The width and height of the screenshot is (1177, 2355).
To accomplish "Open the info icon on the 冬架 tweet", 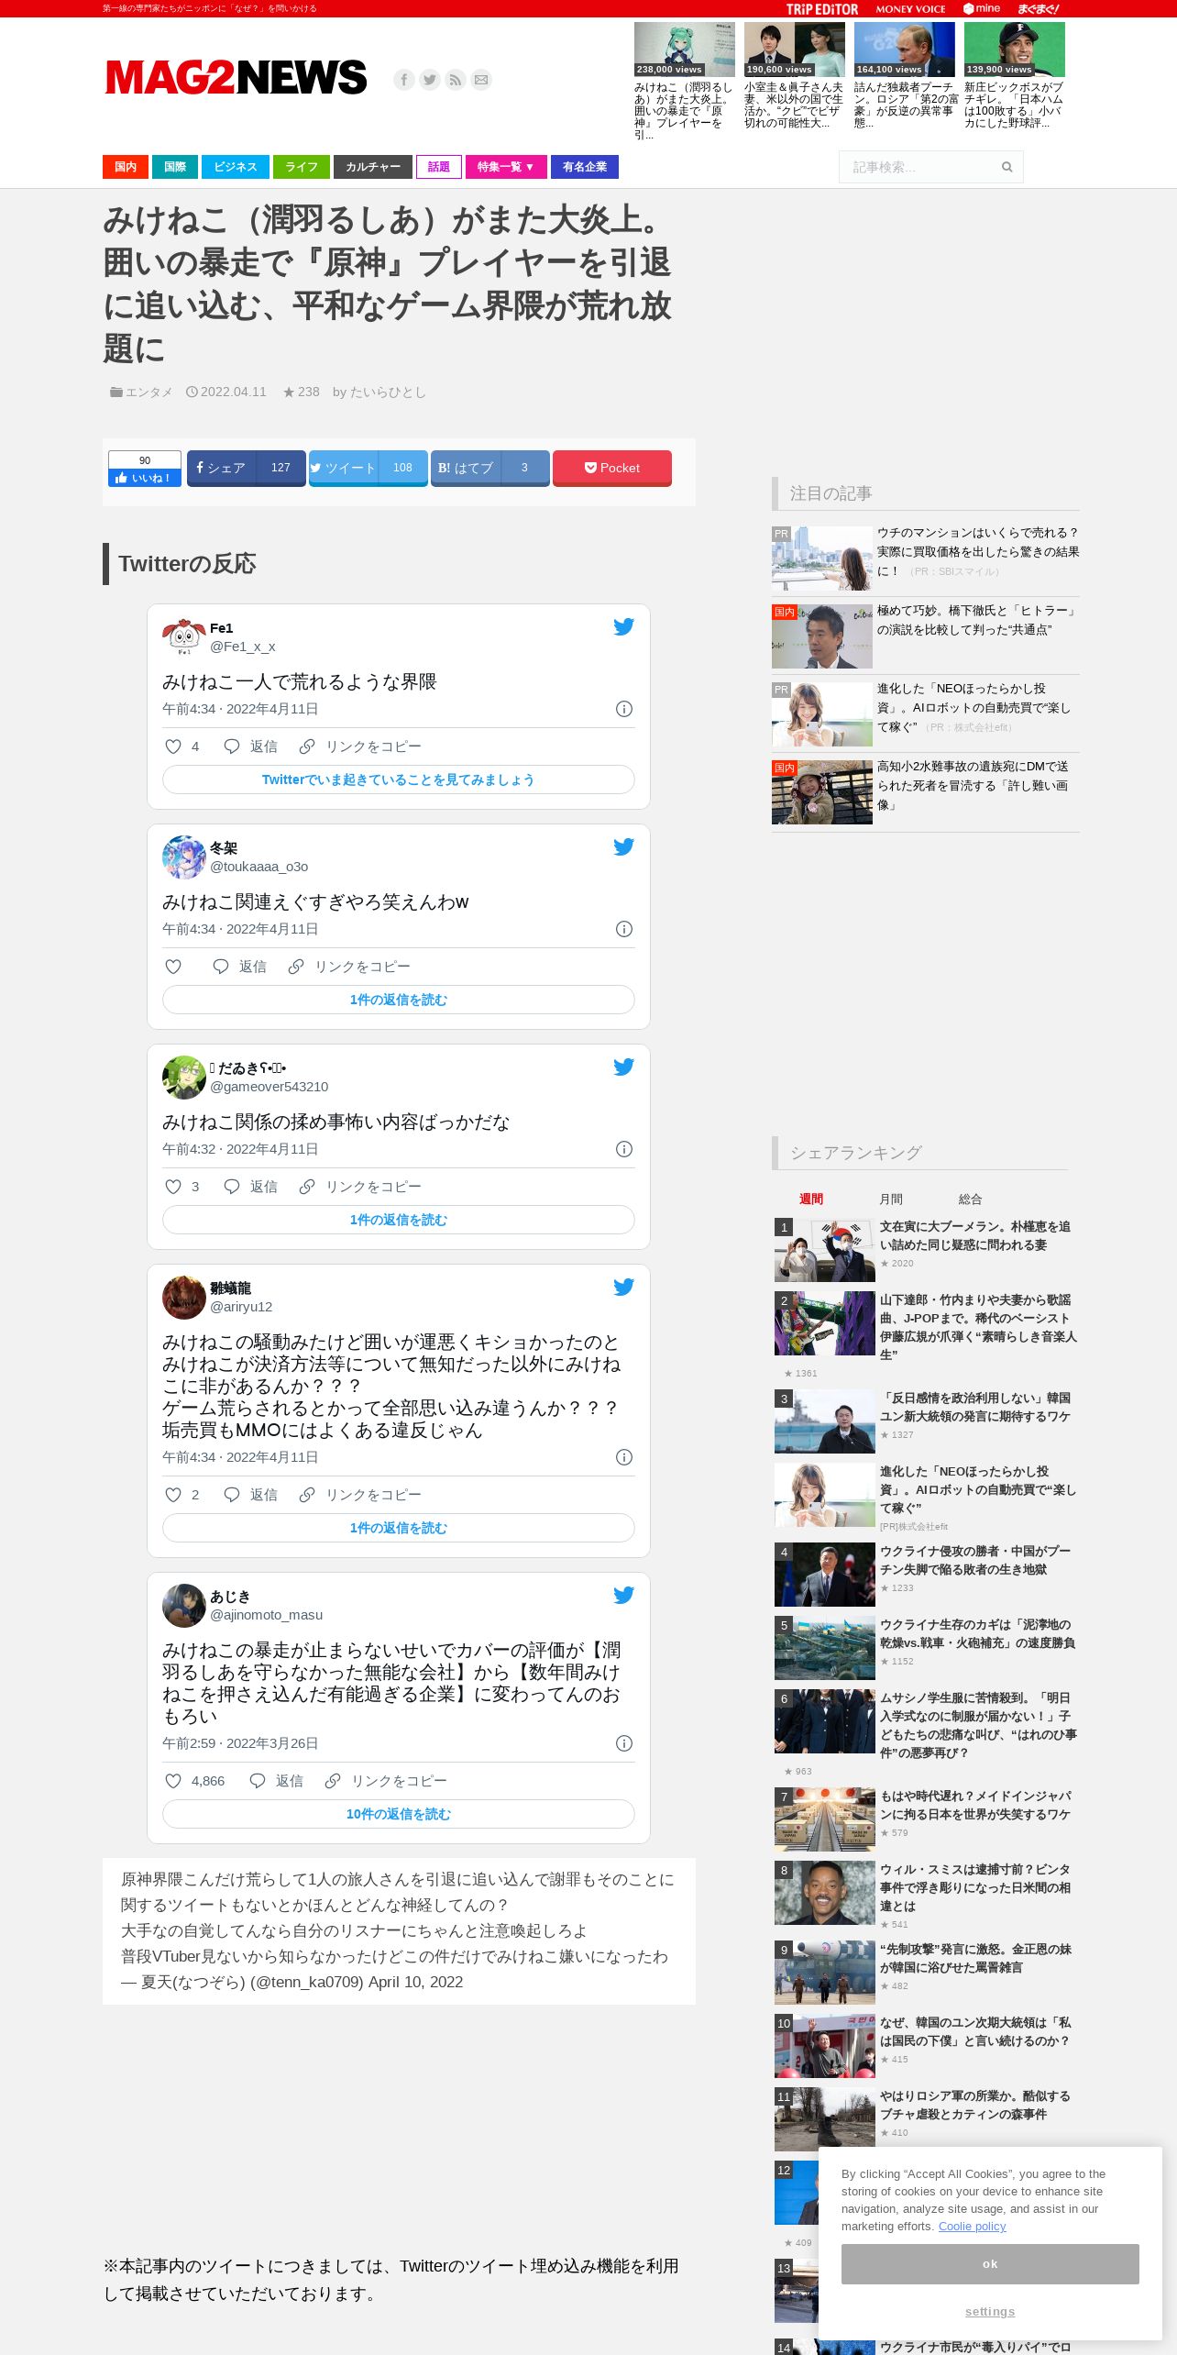I will click(x=624, y=929).
